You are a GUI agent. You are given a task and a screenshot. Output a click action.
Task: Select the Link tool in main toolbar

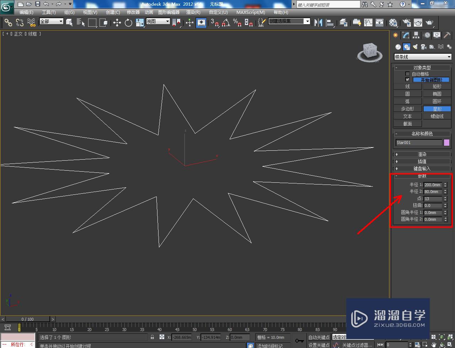pos(8,22)
